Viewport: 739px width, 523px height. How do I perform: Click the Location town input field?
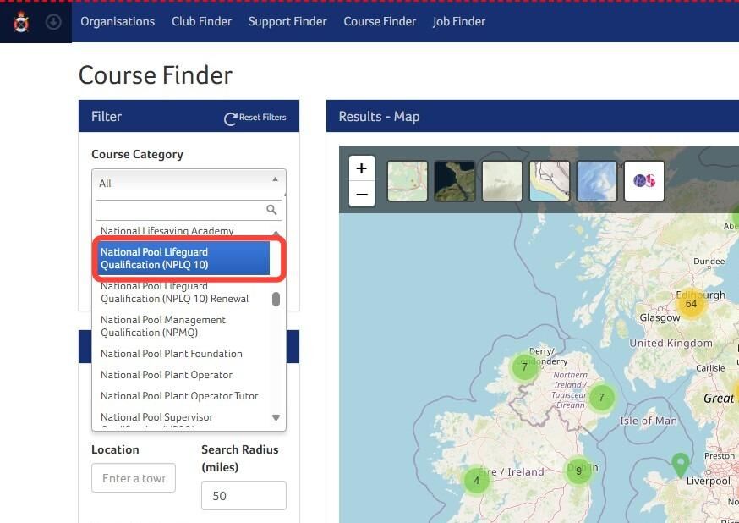(x=134, y=478)
